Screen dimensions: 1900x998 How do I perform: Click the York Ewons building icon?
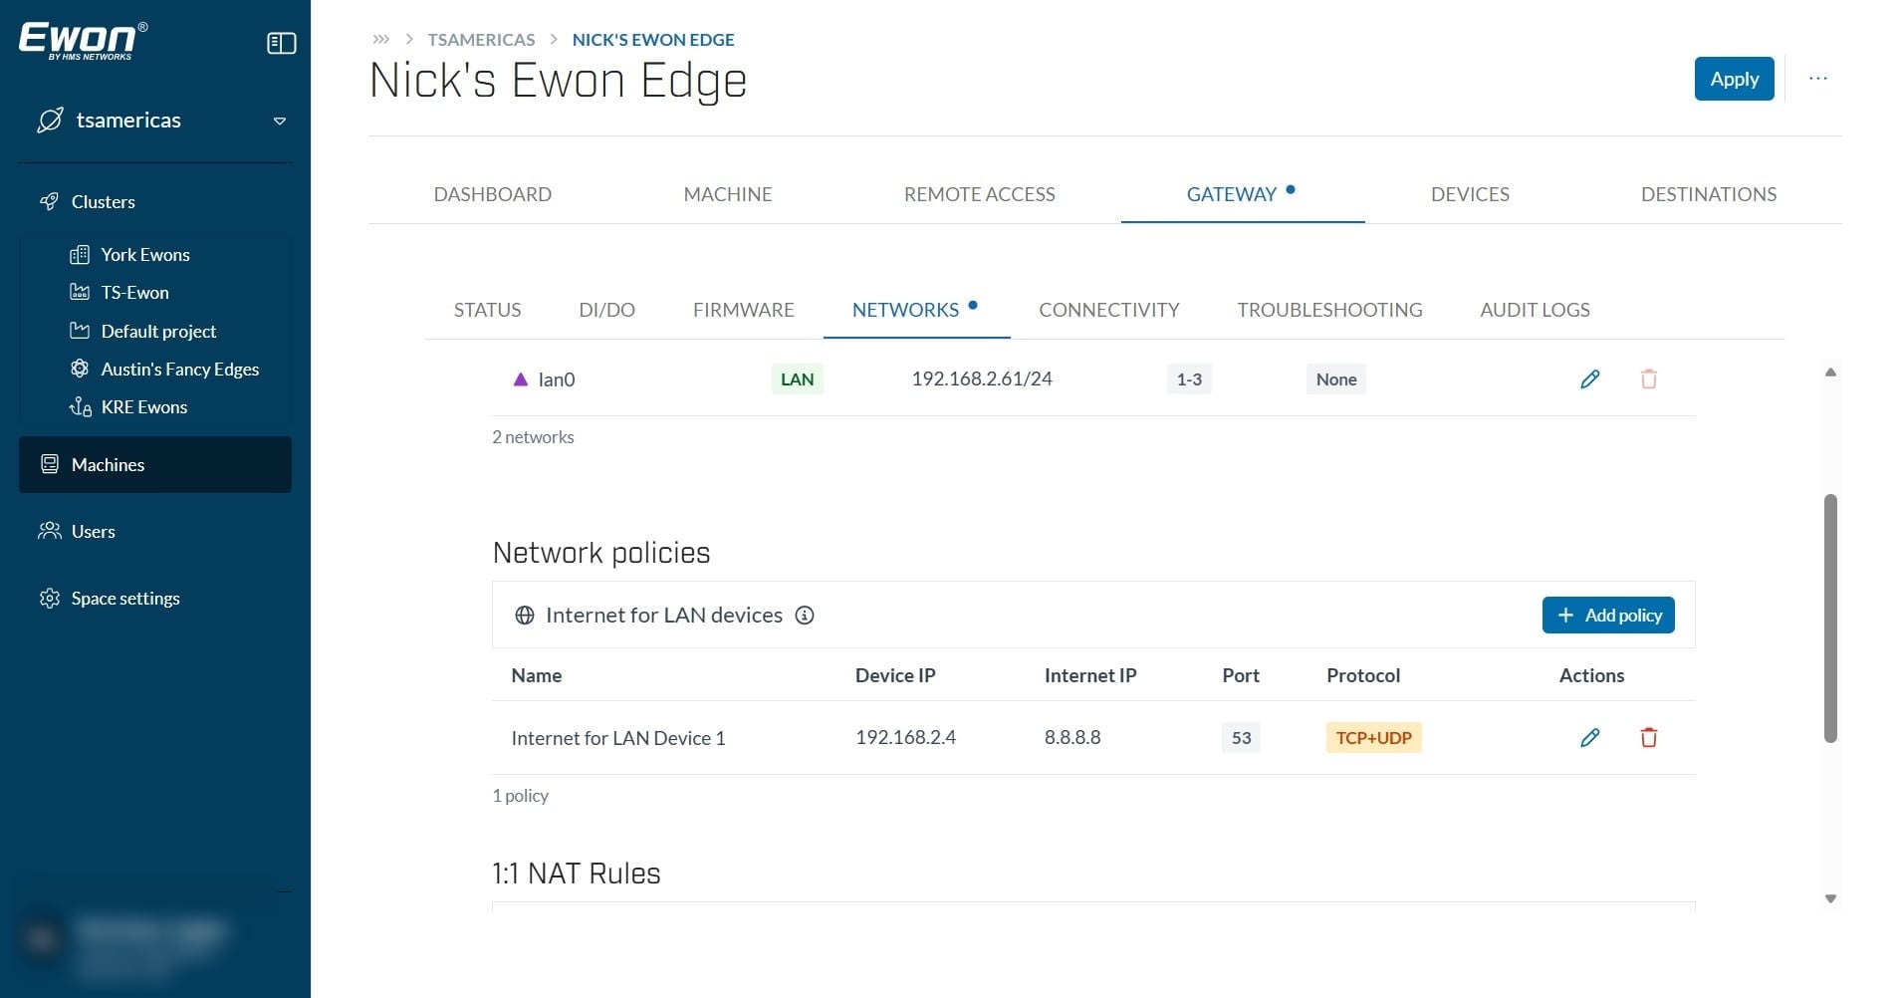coord(80,254)
